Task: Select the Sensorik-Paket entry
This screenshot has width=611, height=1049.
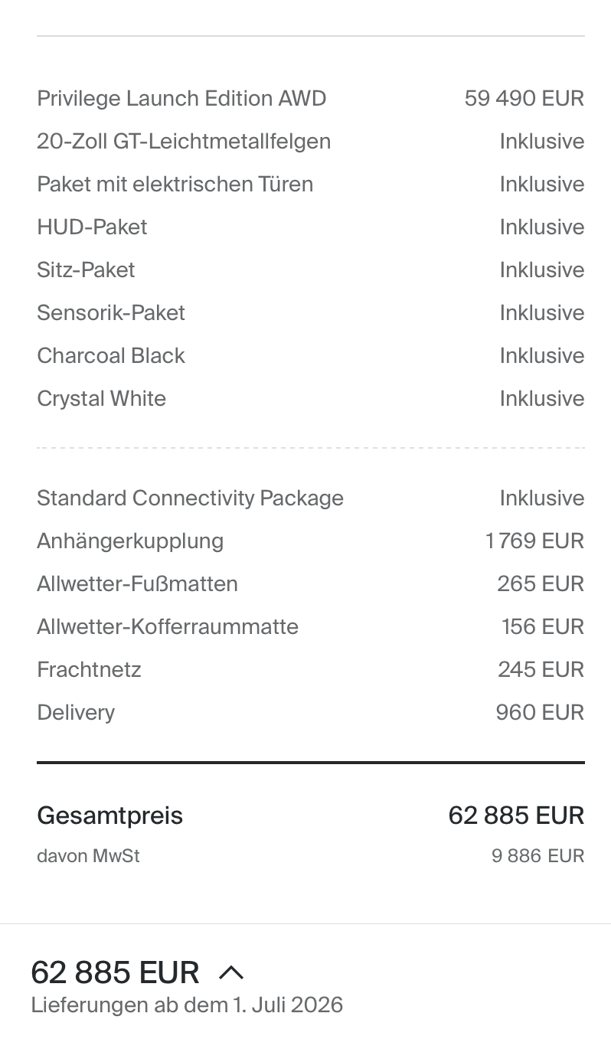Action: tap(111, 313)
